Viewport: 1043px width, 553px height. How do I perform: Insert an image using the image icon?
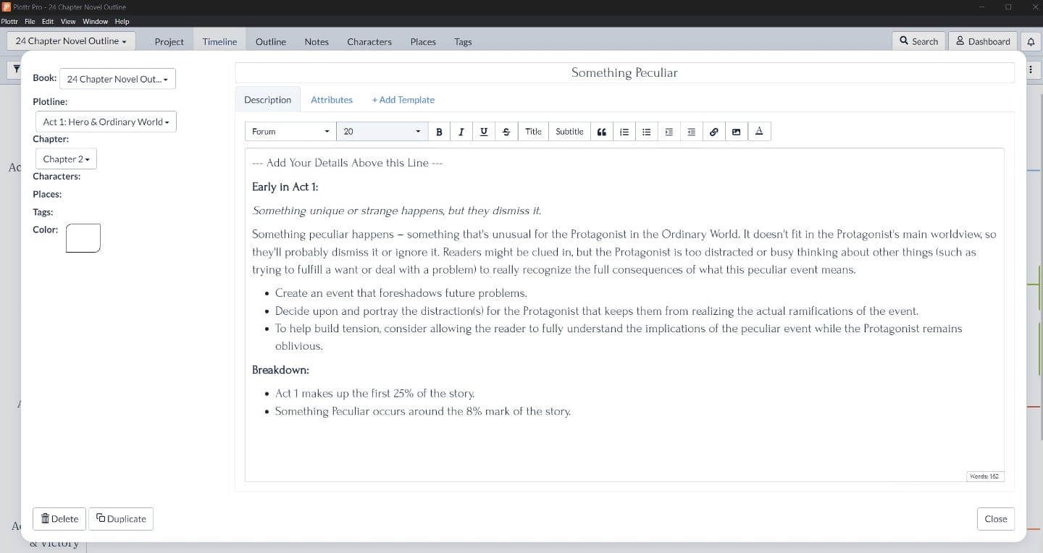[736, 131]
